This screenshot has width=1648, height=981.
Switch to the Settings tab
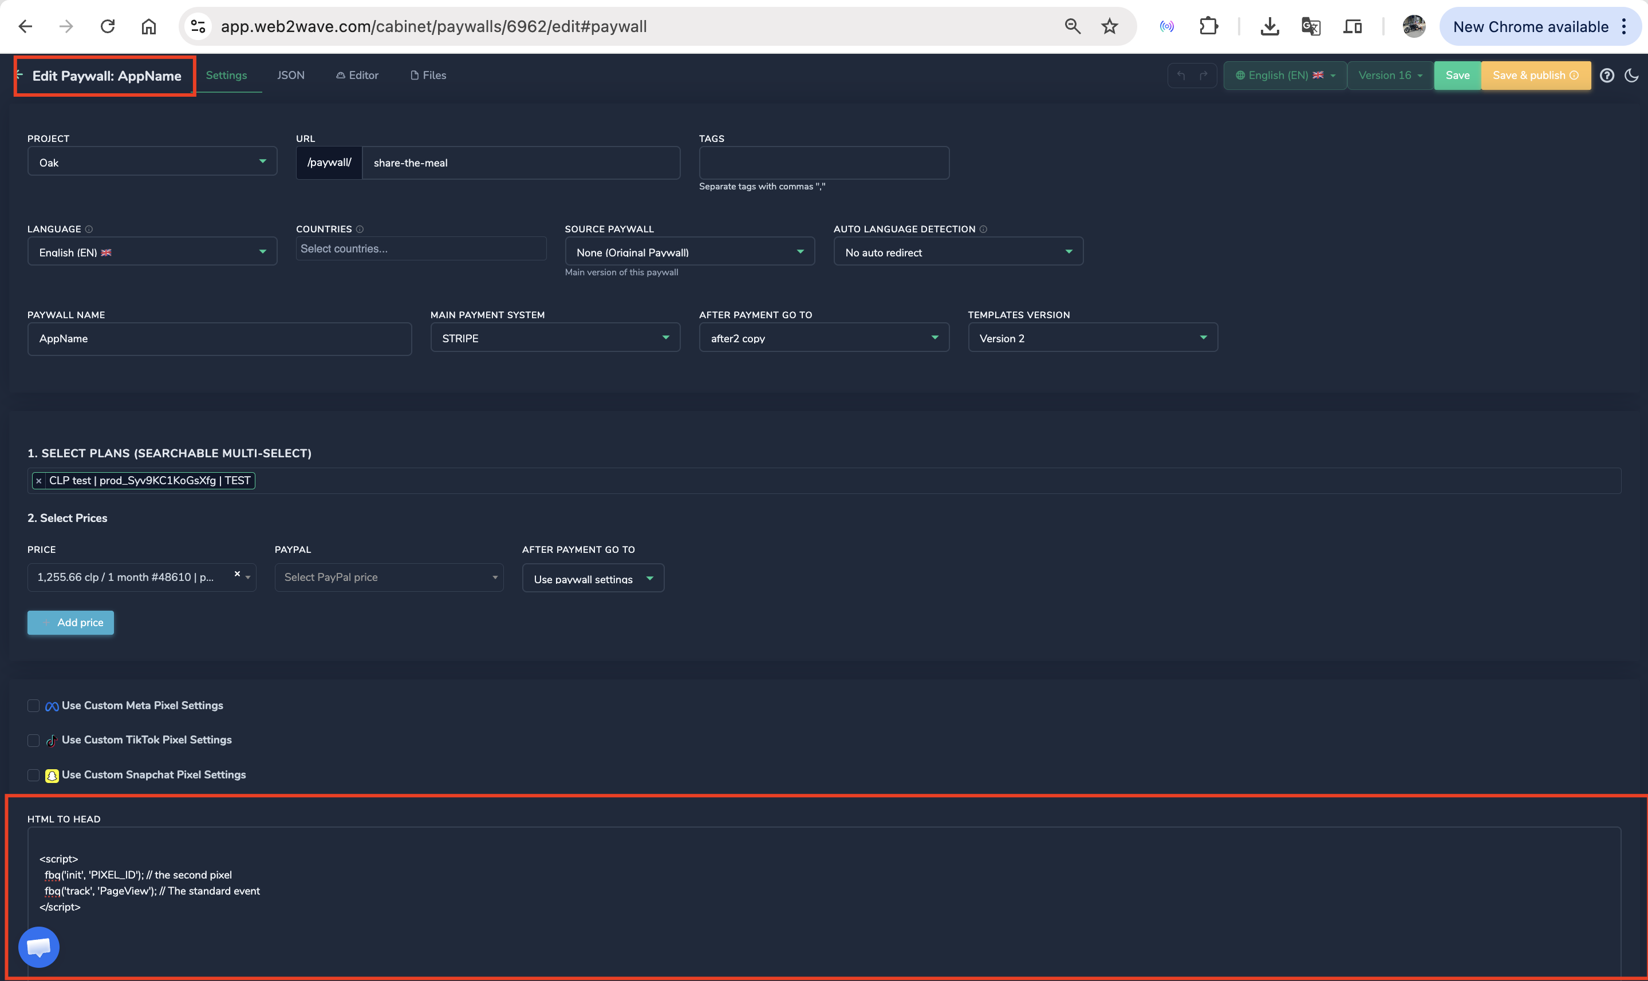point(226,76)
